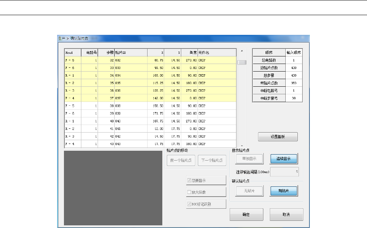Click the table scrollbar thumb
The image size is (367, 228).
[x=242, y=62]
